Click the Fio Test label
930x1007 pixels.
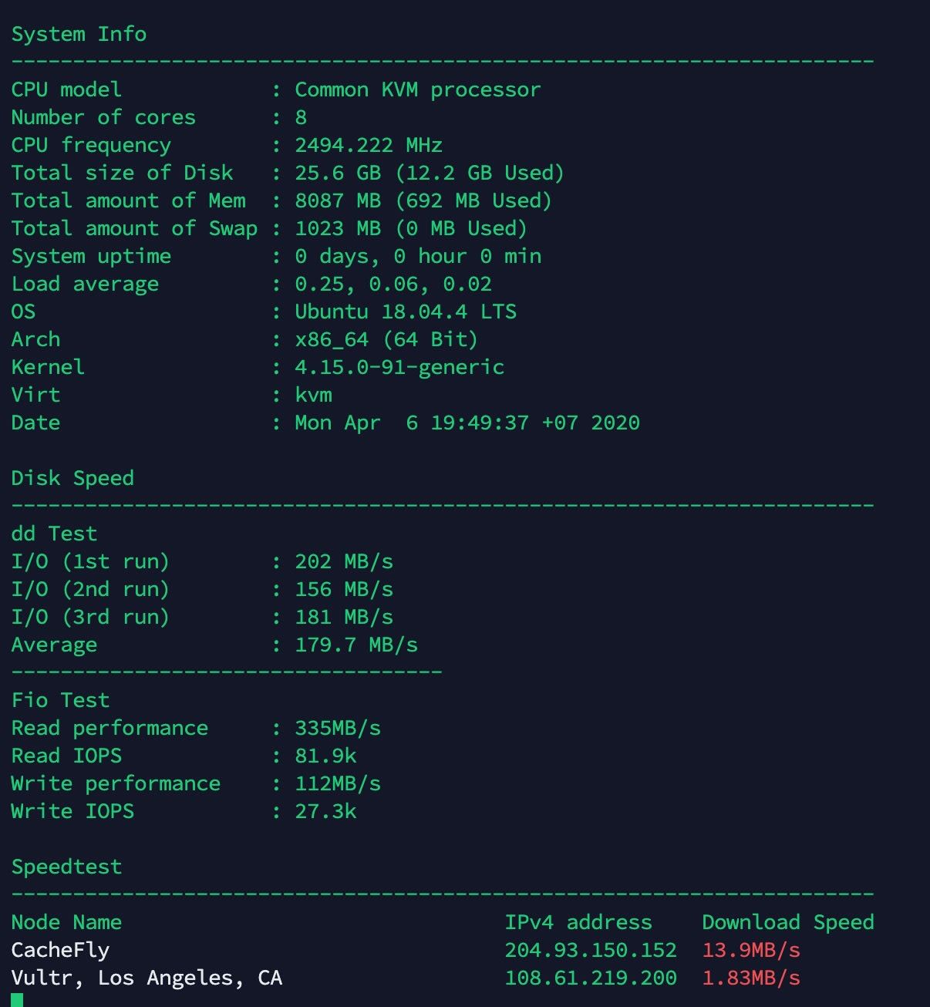pyautogui.click(x=60, y=700)
